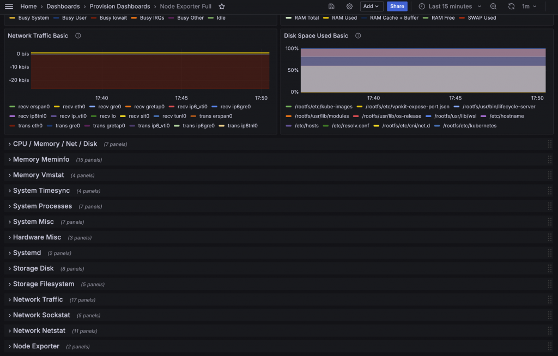This screenshot has height=356, width=558.
Task: Click the Share button
Action: (397, 7)
